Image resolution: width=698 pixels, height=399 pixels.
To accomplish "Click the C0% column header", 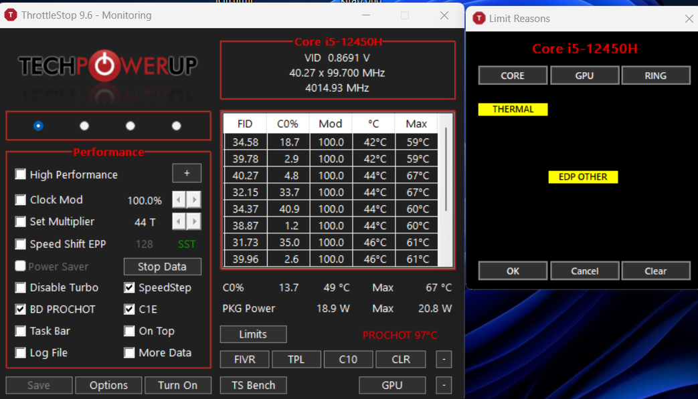I will [x=288, y=124].
